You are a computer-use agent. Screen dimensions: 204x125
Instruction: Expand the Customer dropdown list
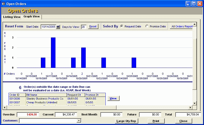tap(79, 121)
